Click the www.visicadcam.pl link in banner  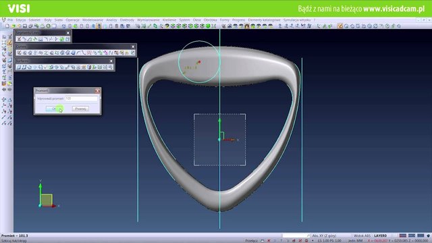pyautogui.click(x=394, y=9)
